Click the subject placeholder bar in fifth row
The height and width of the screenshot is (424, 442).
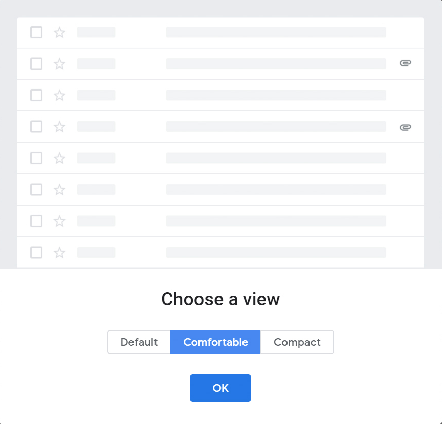pyautogui.click(x=276, y=158)
